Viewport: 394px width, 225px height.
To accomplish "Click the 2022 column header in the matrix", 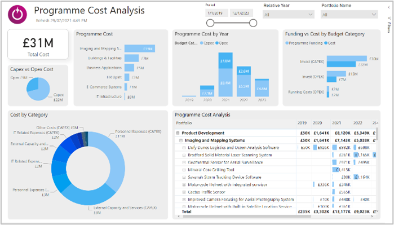I will coord(357,123).
